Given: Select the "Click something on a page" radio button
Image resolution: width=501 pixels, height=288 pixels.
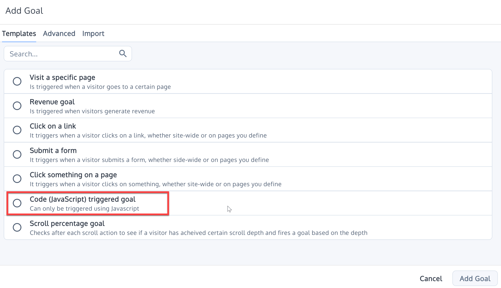Looking at the screenshot, I should click(x=17, y=179).
